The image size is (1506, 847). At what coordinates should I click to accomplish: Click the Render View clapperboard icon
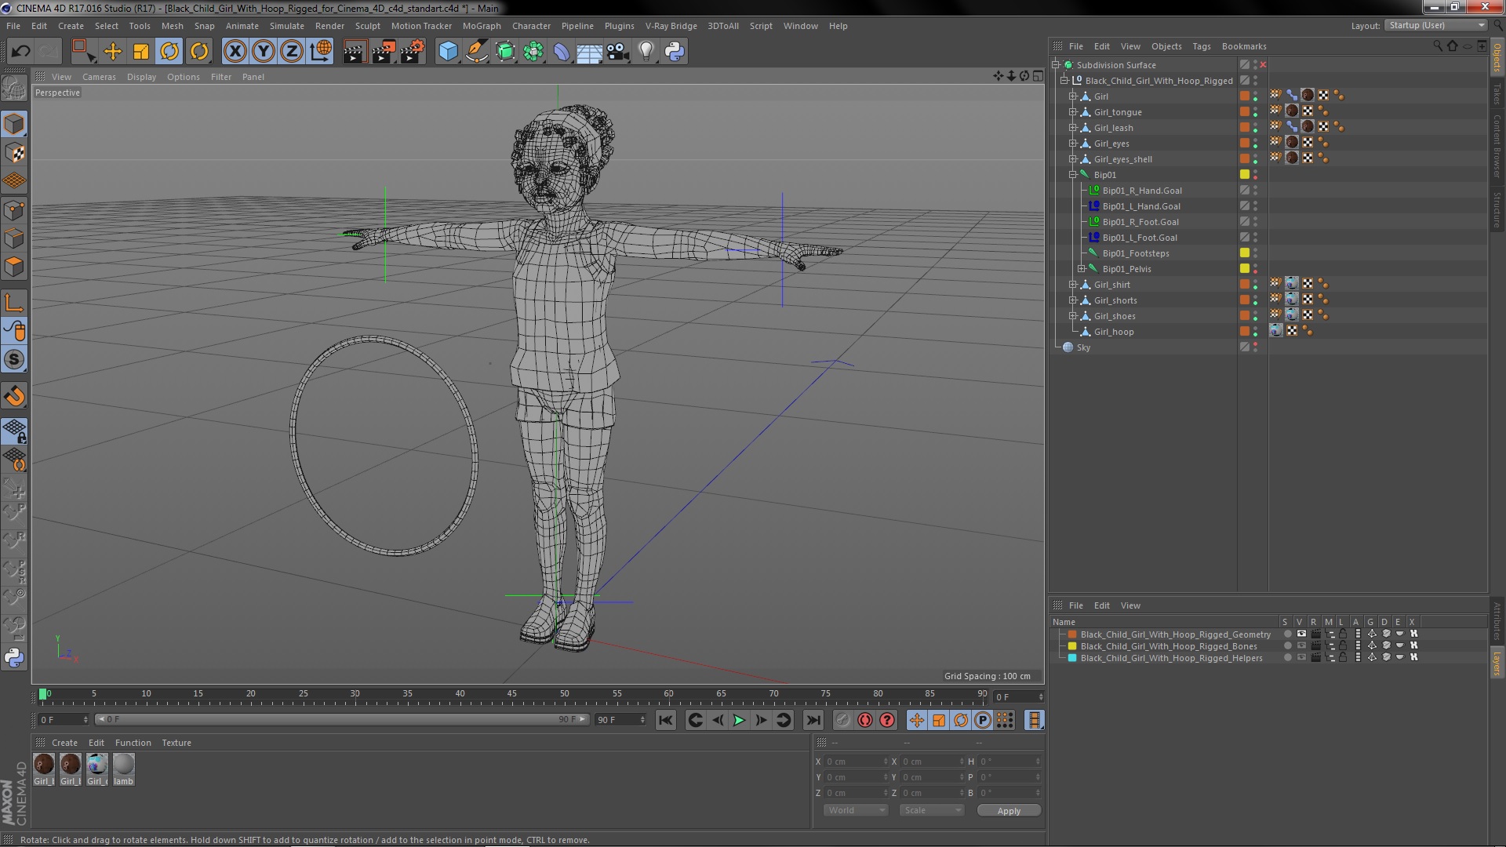[x=355, y=52]
